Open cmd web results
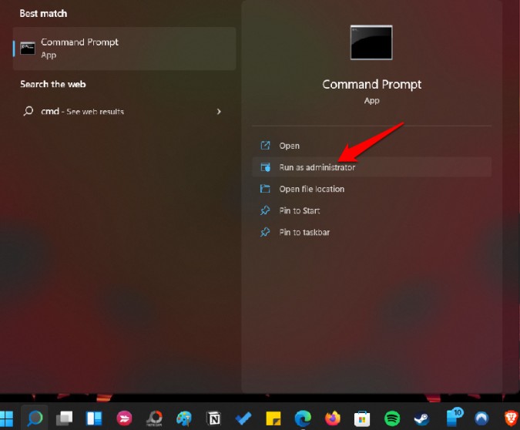 [x=122, y=112]
